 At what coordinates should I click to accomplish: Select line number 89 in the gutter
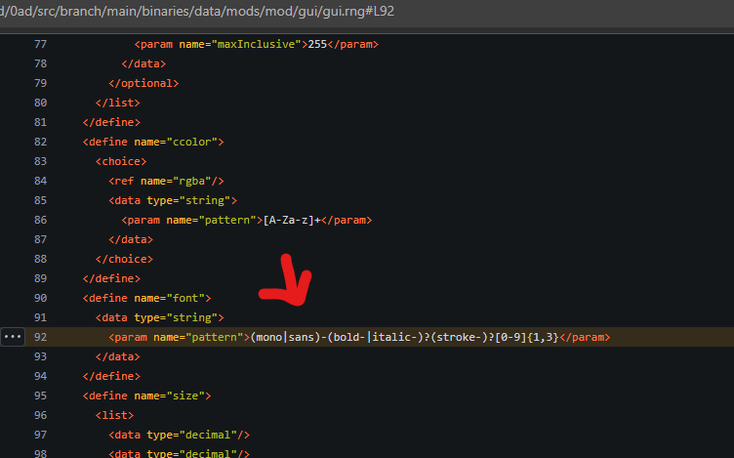point(40,278)
